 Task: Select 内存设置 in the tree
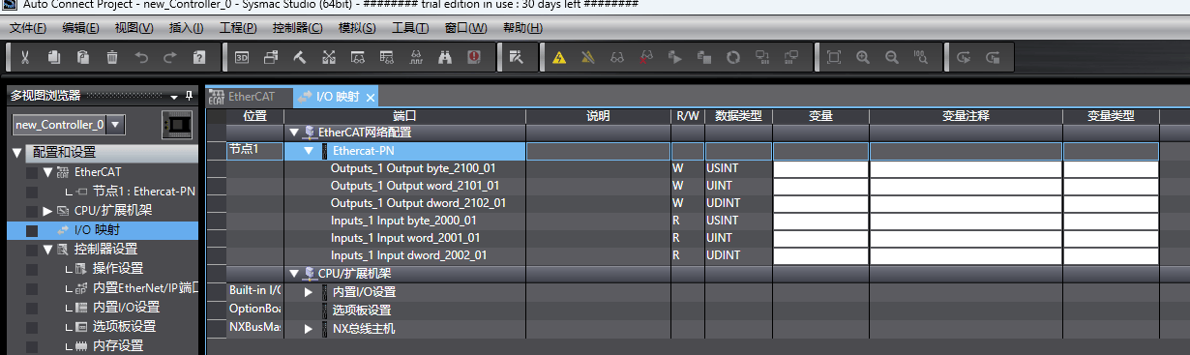click(x=118, y=345)
